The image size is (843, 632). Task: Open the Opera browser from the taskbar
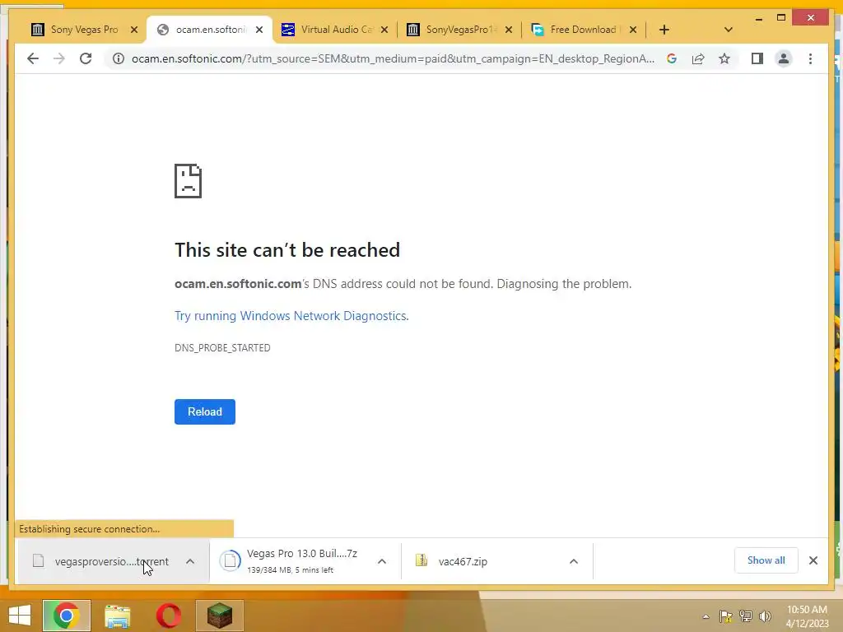coord(168,616)
